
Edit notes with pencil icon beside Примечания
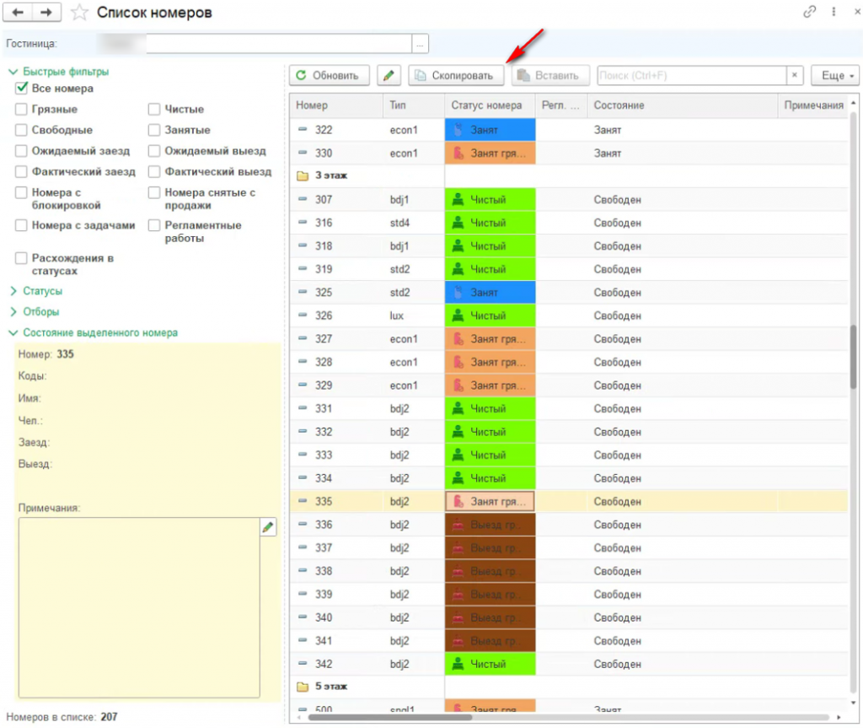pos(268,527)
